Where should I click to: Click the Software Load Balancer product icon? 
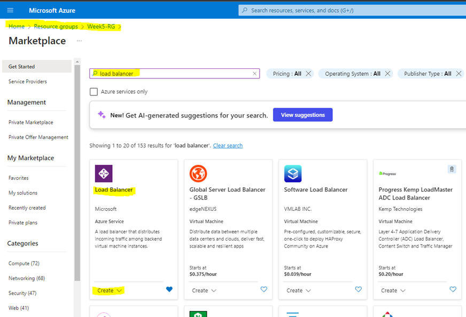point(292,173)
